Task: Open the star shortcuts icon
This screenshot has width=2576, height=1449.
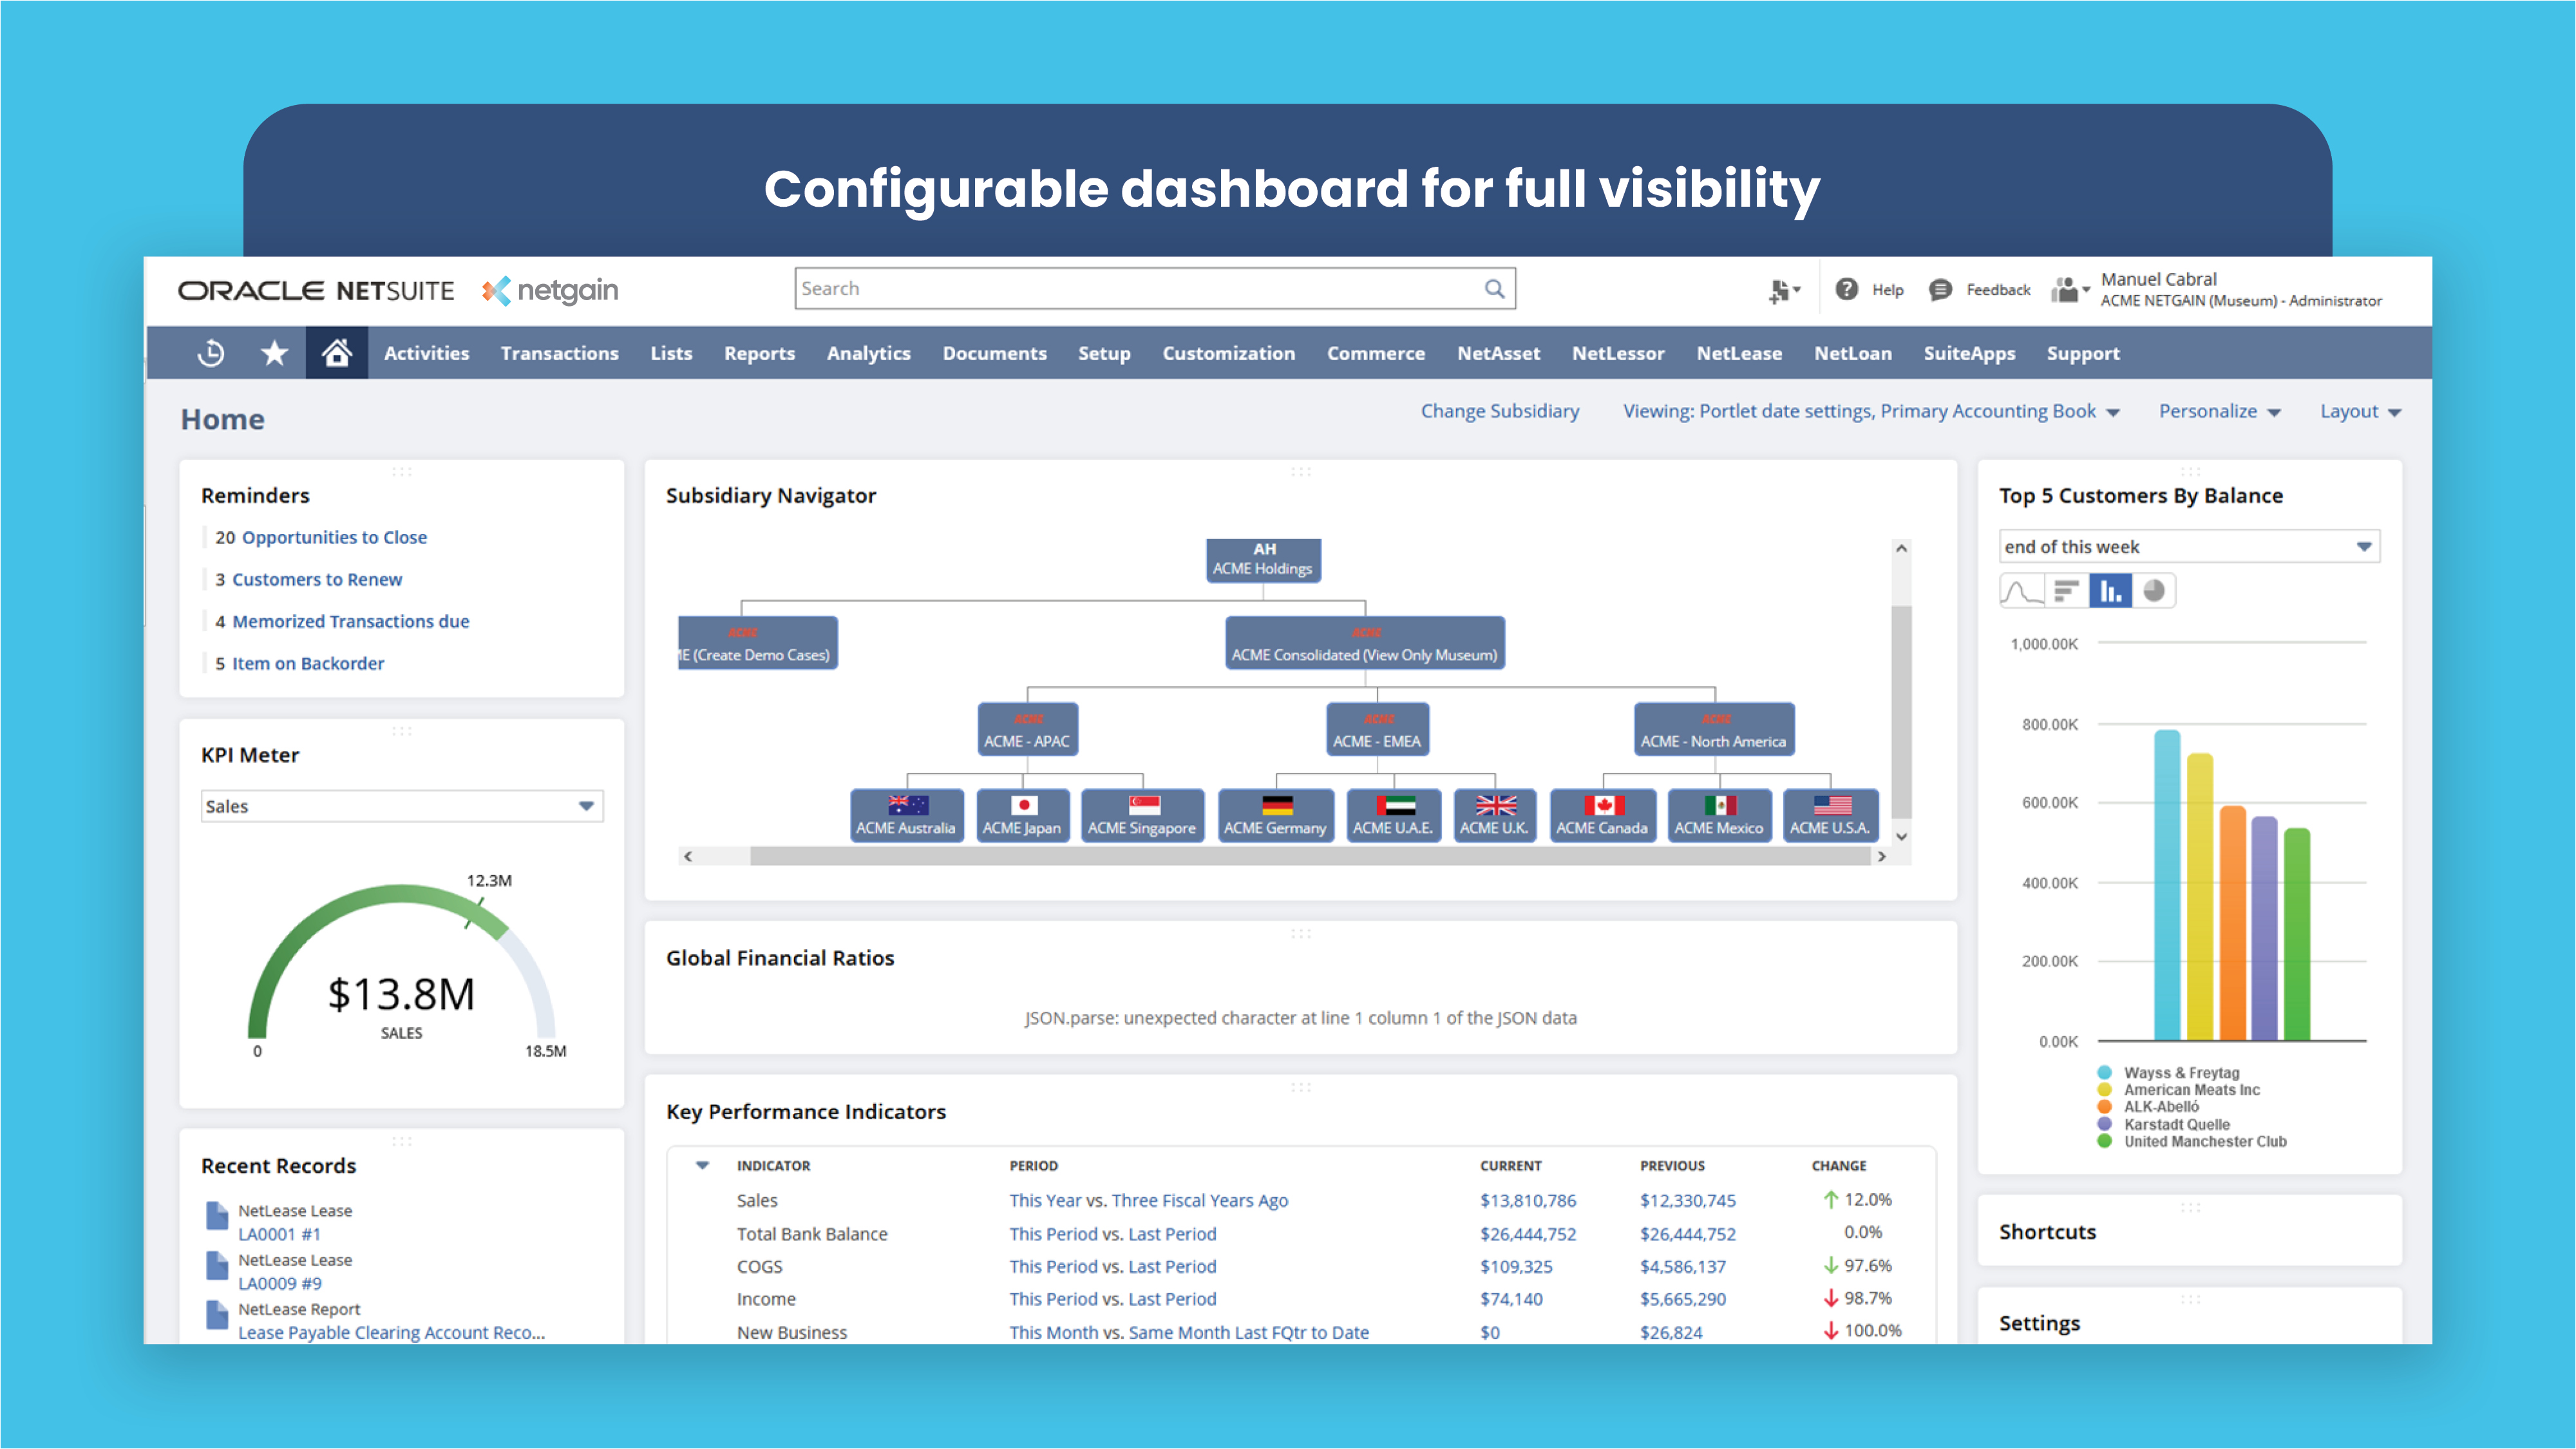Action: coord(273,352)
